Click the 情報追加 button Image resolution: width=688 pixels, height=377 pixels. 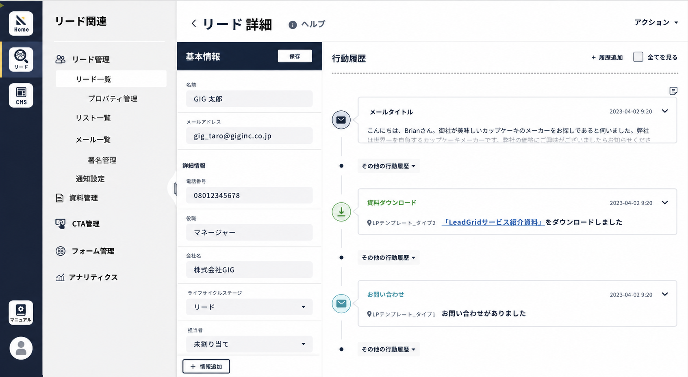pyautogui.click(x=206, y=366)
